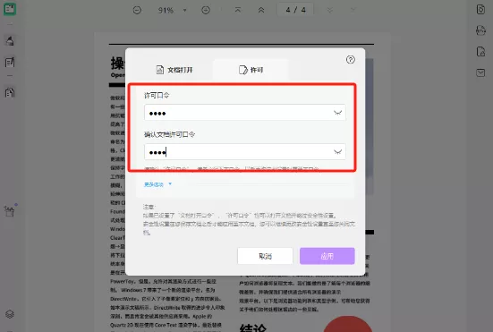
Task: Go to the next page with the down chevron icon
Action: (x=330, y=11)
